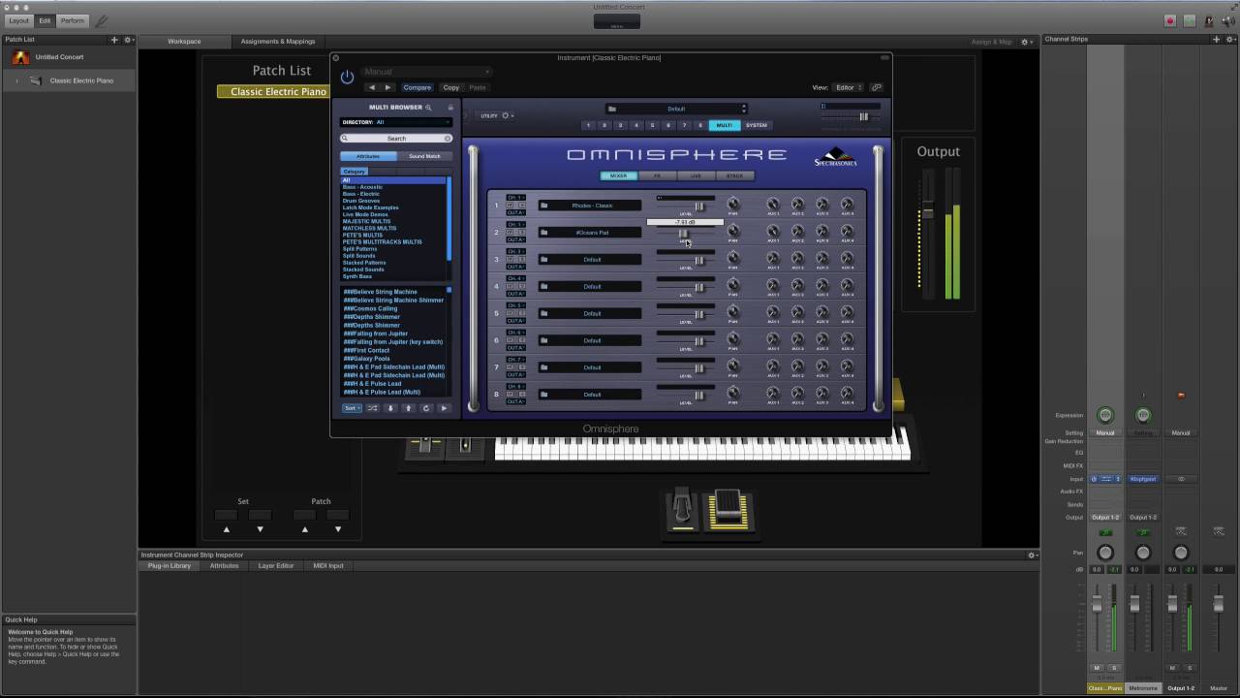Solo the Classic Electric Piano channel strip
This screenshot has width=1240, height=698.
coord(1113,668)
